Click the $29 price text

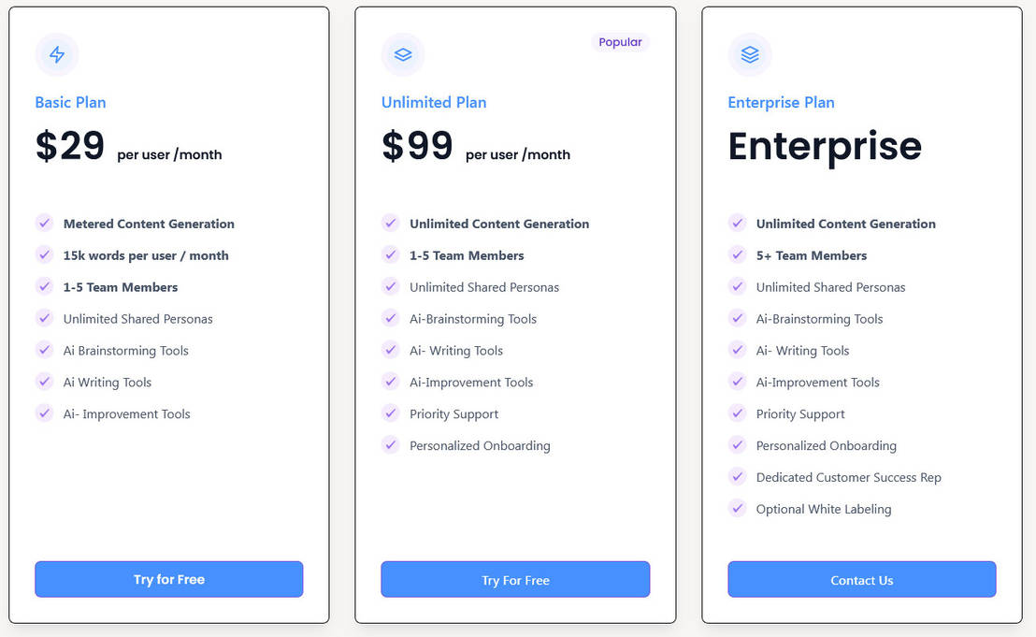click(x=68, y=146)
